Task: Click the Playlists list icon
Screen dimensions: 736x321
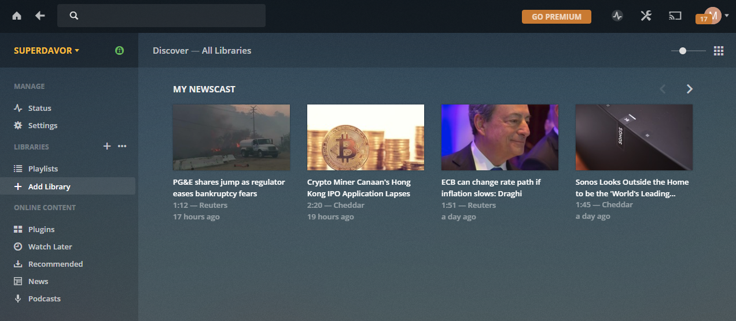Action: (x=18, y=169)
